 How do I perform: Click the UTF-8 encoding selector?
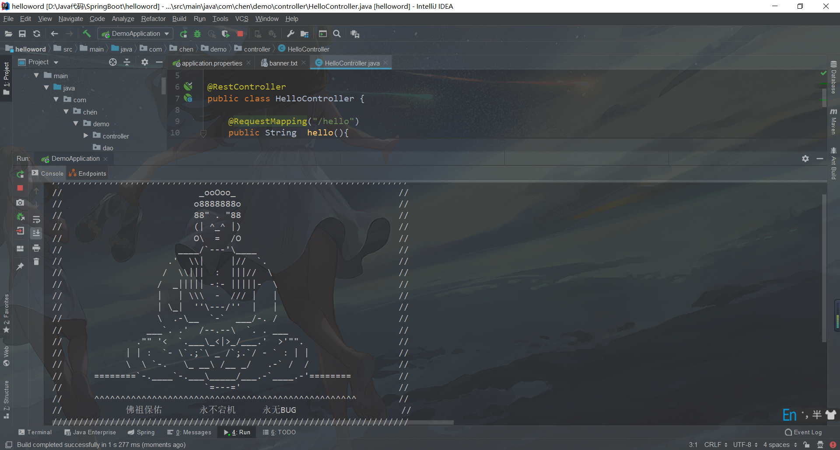point(745,445)
